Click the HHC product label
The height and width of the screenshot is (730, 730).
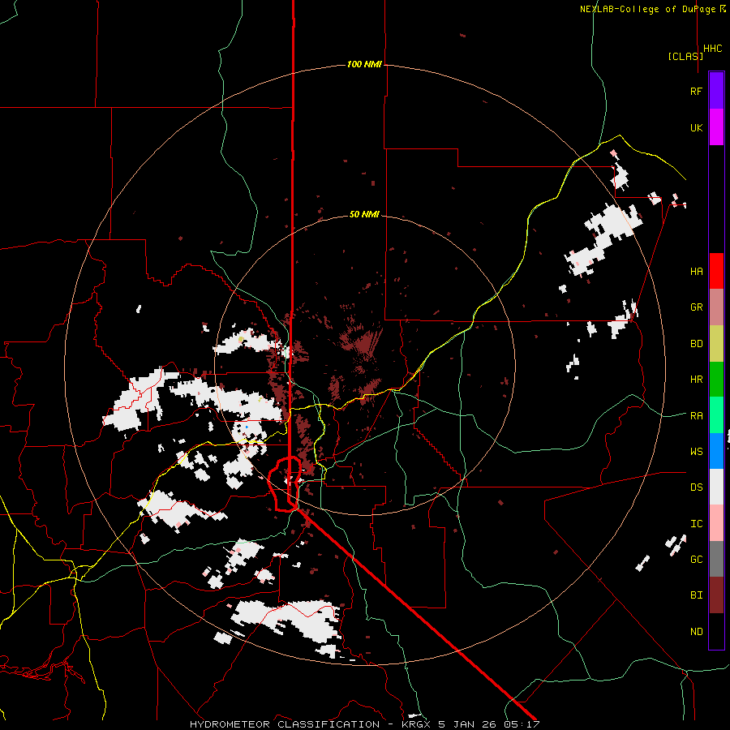pos(712,49)
